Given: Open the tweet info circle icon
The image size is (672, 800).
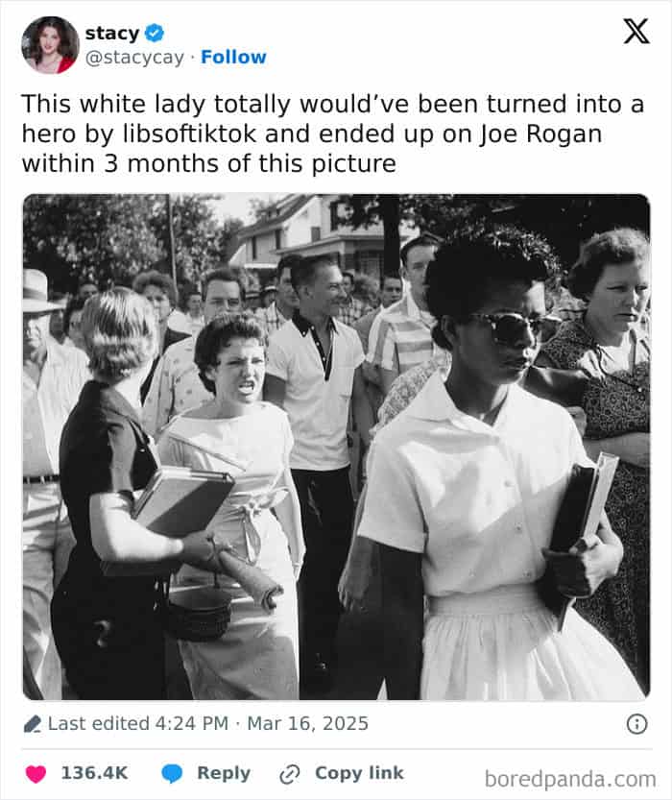Looking at the screenshot, I should click(x=636, y=723).
